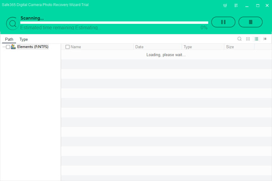The image size is (272, 181).
Task: Switch to thumbnail grid view
Action: coord(248,39)
